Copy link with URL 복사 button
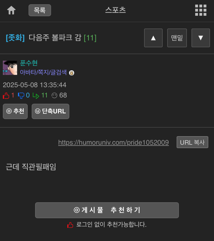The width and height of the screenshot is (214, 241). click(x=192, y=142)
